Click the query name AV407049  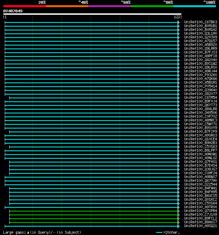click(x=13, y=11)
